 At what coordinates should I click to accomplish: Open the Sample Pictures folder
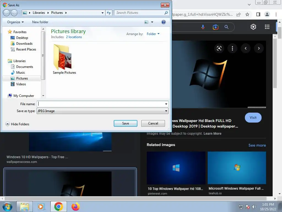pyautogui.click(x=64, y=59)
